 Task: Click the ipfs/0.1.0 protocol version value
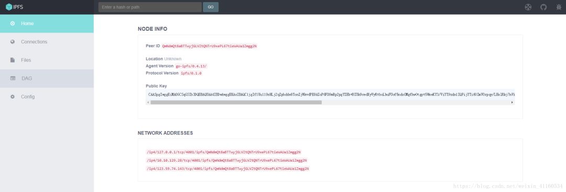click(x=191, y=73)
